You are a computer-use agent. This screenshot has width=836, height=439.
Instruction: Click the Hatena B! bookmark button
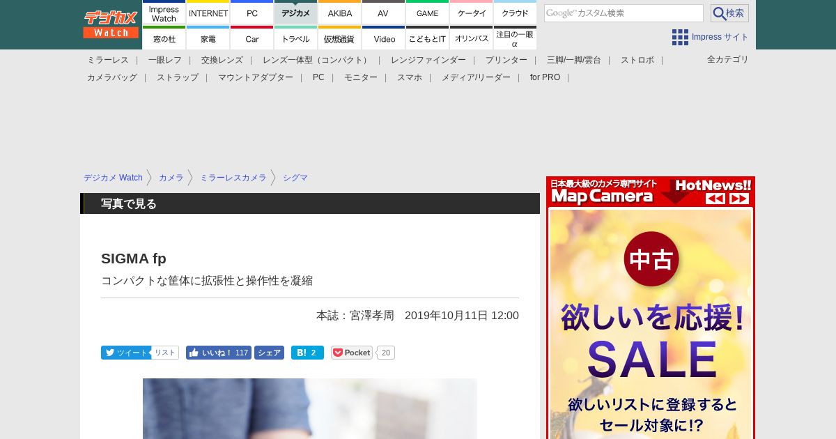[307, 353]
